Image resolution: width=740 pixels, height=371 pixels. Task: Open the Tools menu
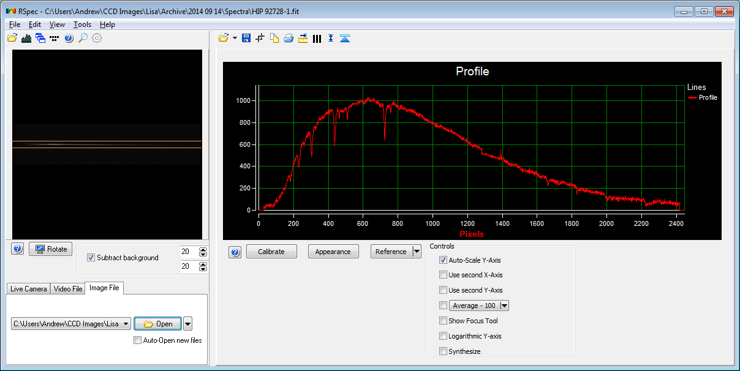[82, 24]
